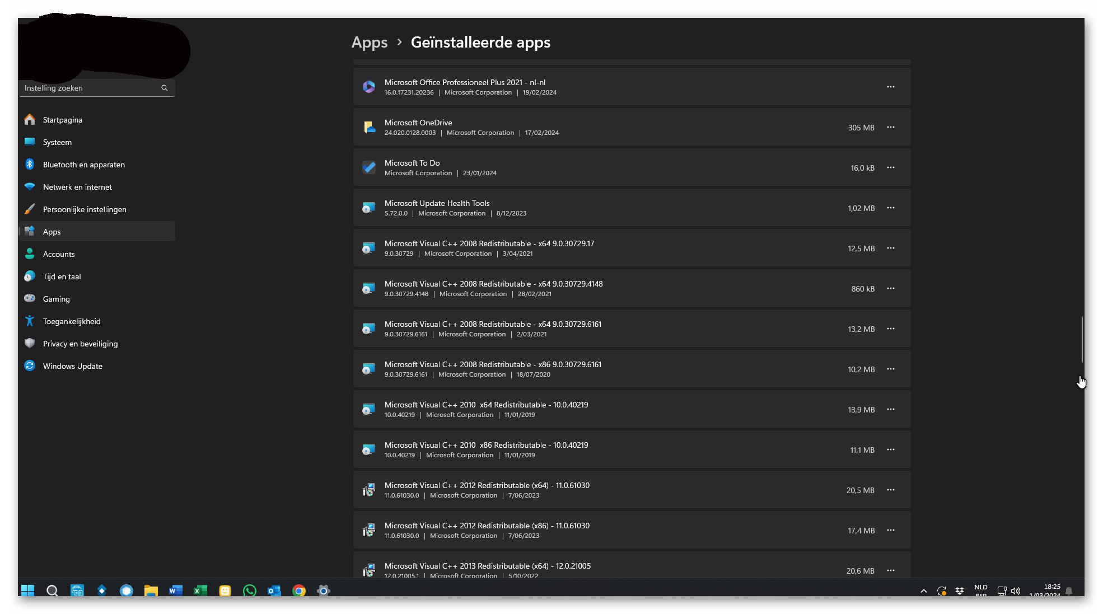Viewport: 1103px width, 614px height.
Task: Click the vertical scrollbar thumb
Action: (x=1082, y=339)
